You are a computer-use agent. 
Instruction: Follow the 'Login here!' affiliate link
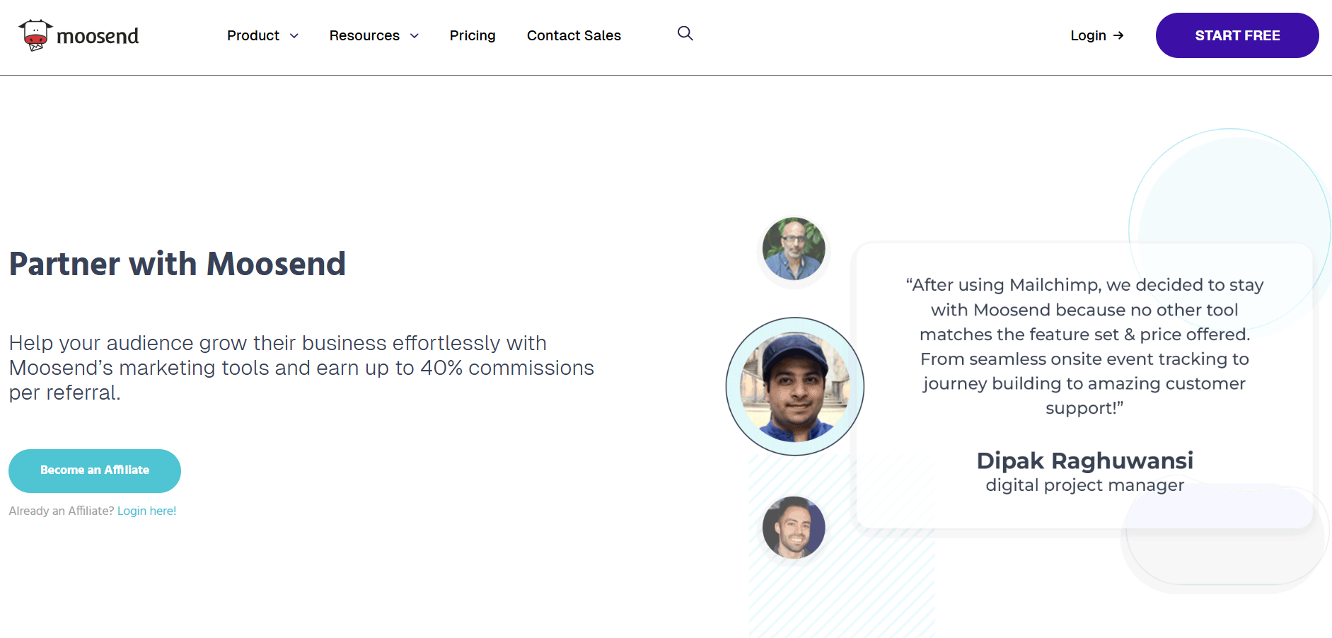click(146, 511)
